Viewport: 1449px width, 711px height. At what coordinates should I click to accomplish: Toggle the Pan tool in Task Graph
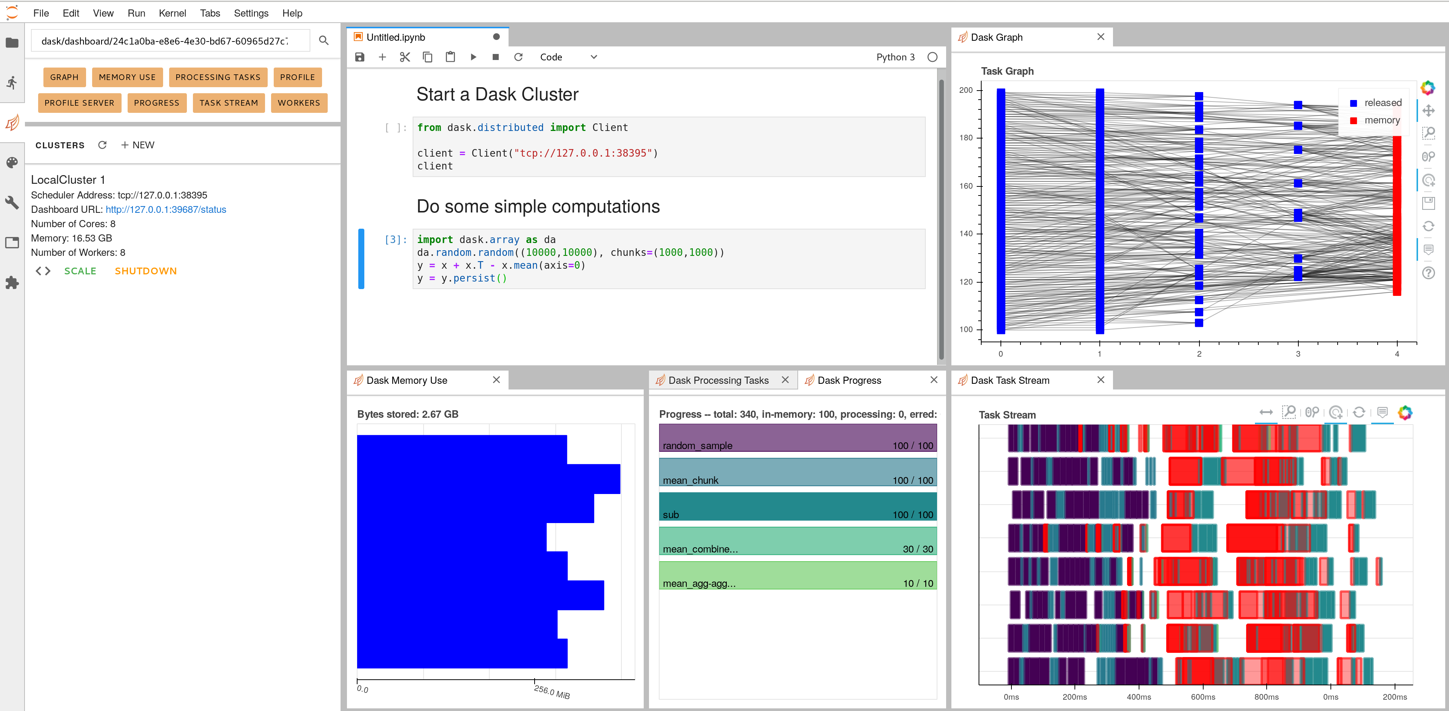click(x=1428, y=111)
